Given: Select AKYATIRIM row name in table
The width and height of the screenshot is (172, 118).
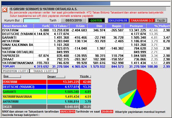Looking at the screenshot, I should click(11, 41).
